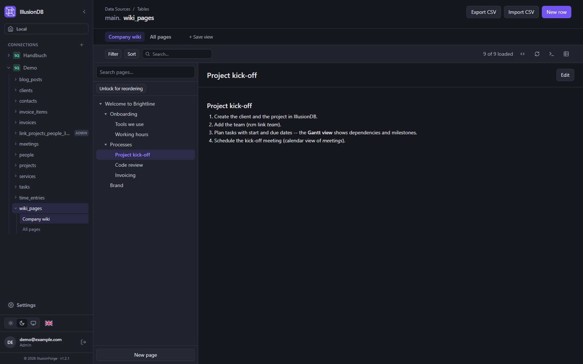This screenshot has height=364, width=583.
Task: Open the SQL console terminal icon
Action: point(552,54)
